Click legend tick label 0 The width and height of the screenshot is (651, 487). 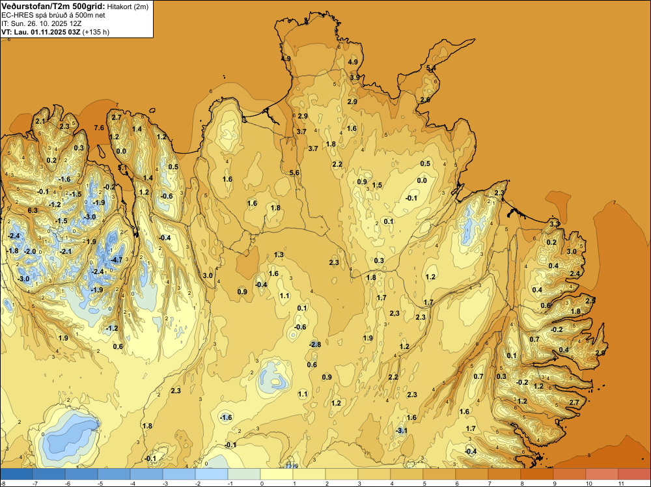click(x=260, y=483)
